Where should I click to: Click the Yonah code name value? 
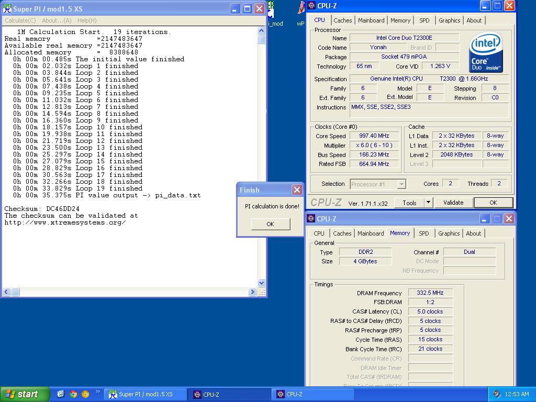[x=378, y=47]
